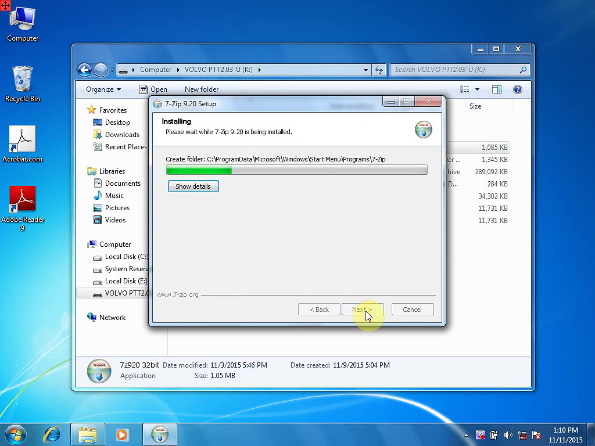Click Cancel in the 7-Zip Setup dialog
Screen dimensions: 595x446
(412, 310)
